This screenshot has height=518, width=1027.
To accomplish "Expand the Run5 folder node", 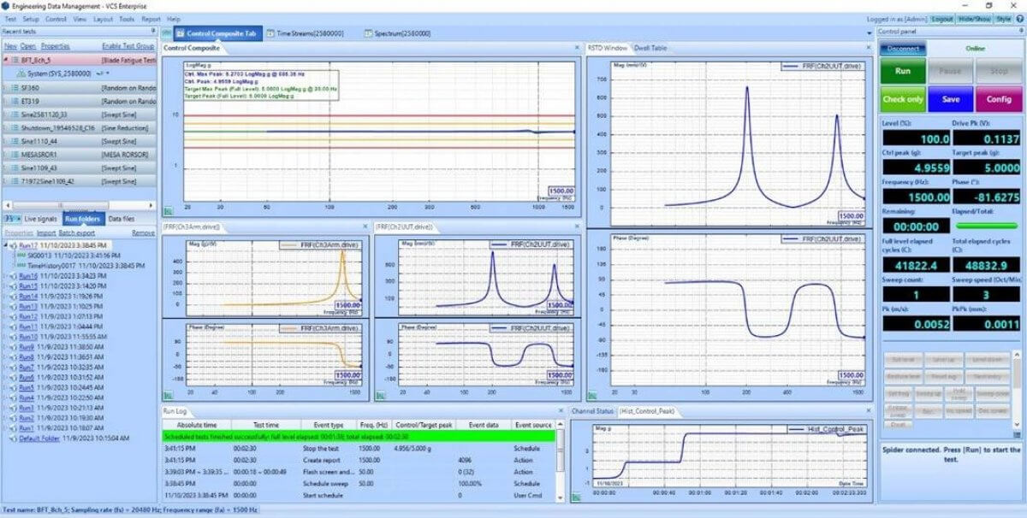I will [x=6, y=387].
